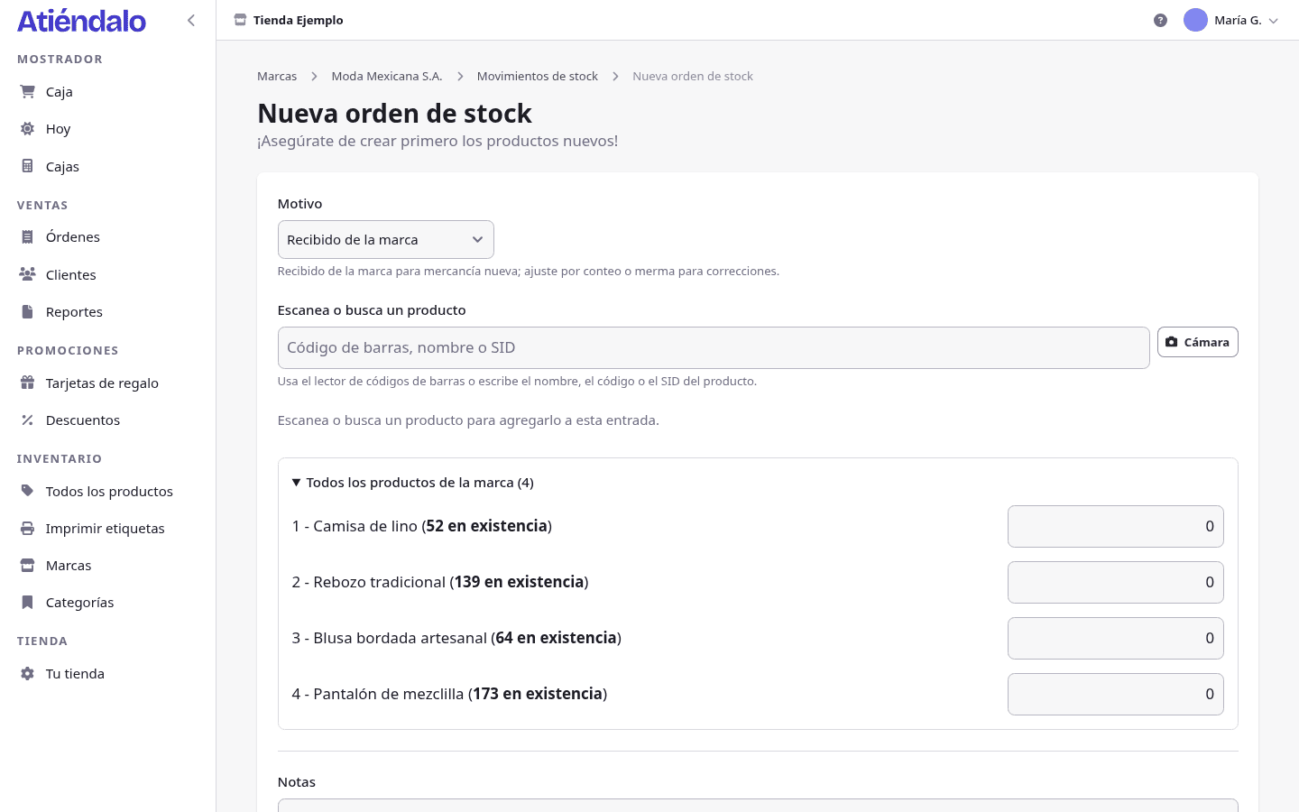Click the Órdenes receipt icon

[27, 236]
